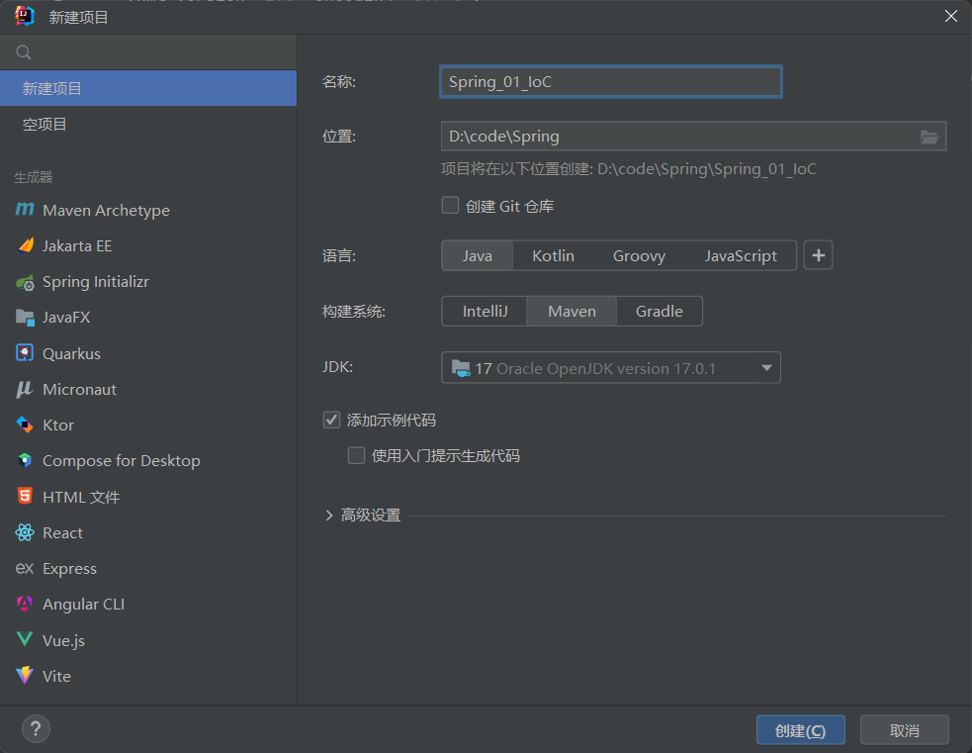The width and height of the screenshot is (972, 753).
Task: Click the 名称 project name field
Action: click(x=610, y=82)
